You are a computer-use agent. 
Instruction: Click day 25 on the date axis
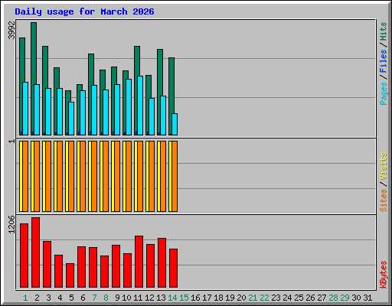tap(299, 298)
